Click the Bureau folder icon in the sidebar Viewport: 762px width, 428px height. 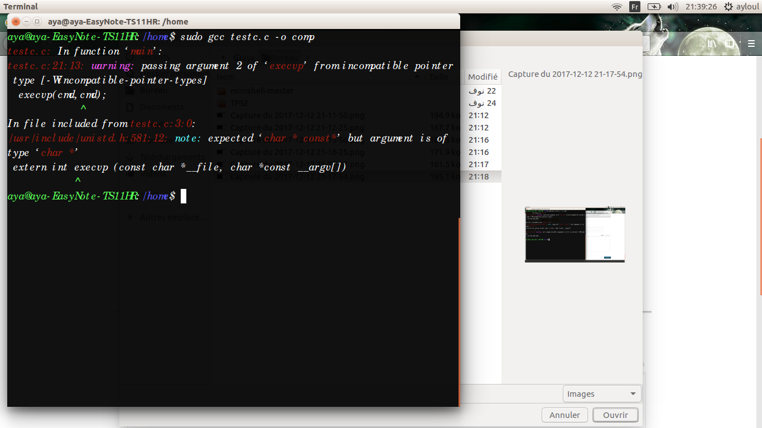tap(131, 90)
